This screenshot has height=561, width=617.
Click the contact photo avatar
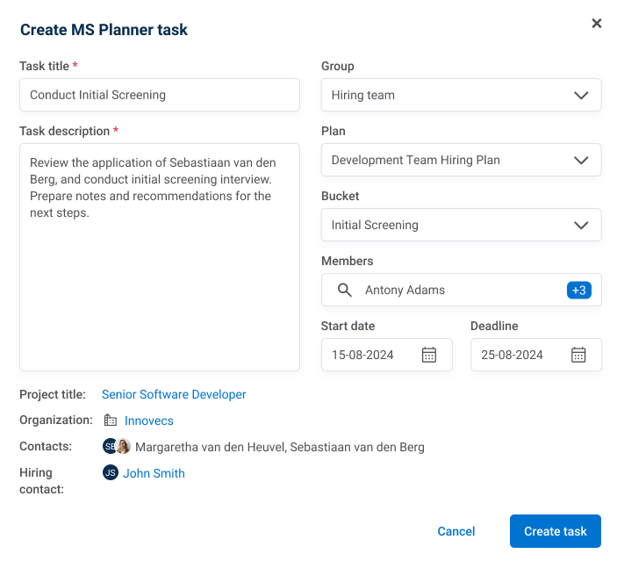point(123,447)
